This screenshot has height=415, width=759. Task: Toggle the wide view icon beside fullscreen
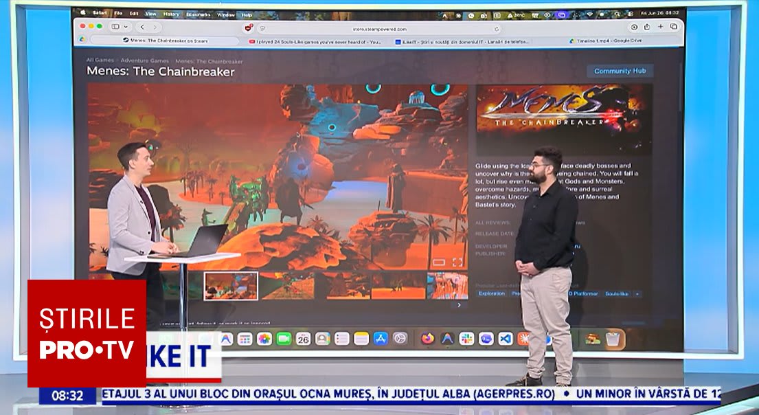click(439, 262)
